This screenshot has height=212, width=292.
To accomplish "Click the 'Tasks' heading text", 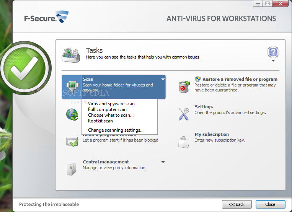I will tap(94, 51).
